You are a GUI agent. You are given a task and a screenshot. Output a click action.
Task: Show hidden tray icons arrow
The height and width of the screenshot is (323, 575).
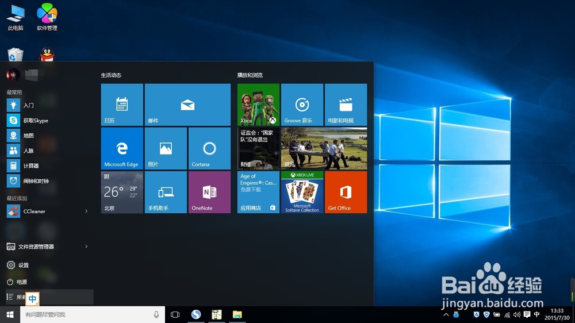point(446,314)
